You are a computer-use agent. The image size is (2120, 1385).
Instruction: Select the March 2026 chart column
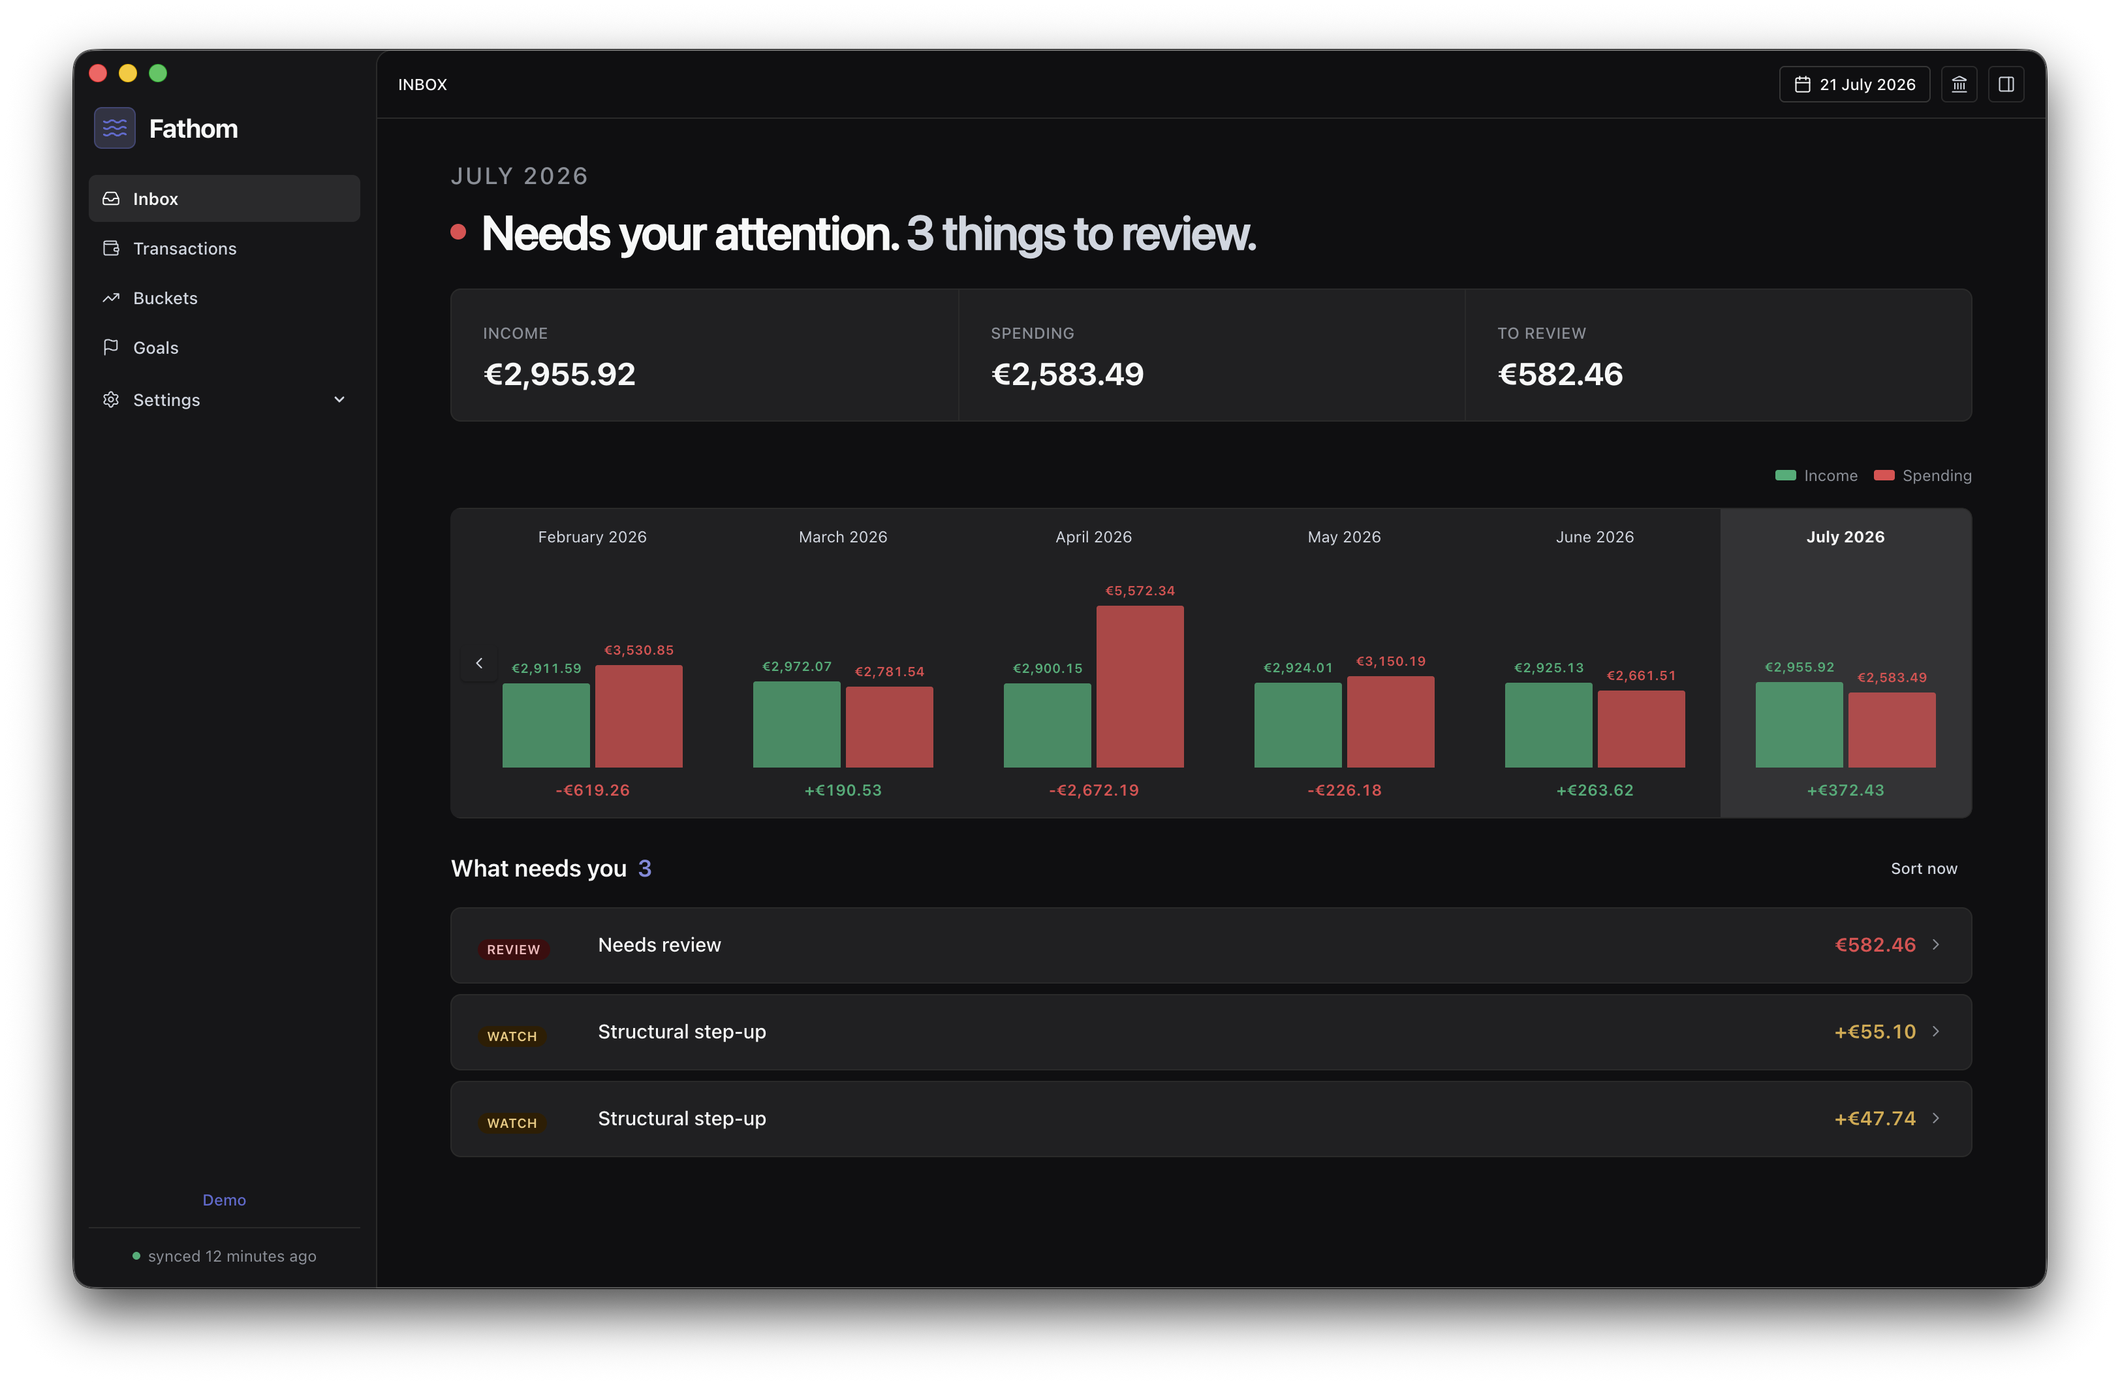tap(843, 662)
